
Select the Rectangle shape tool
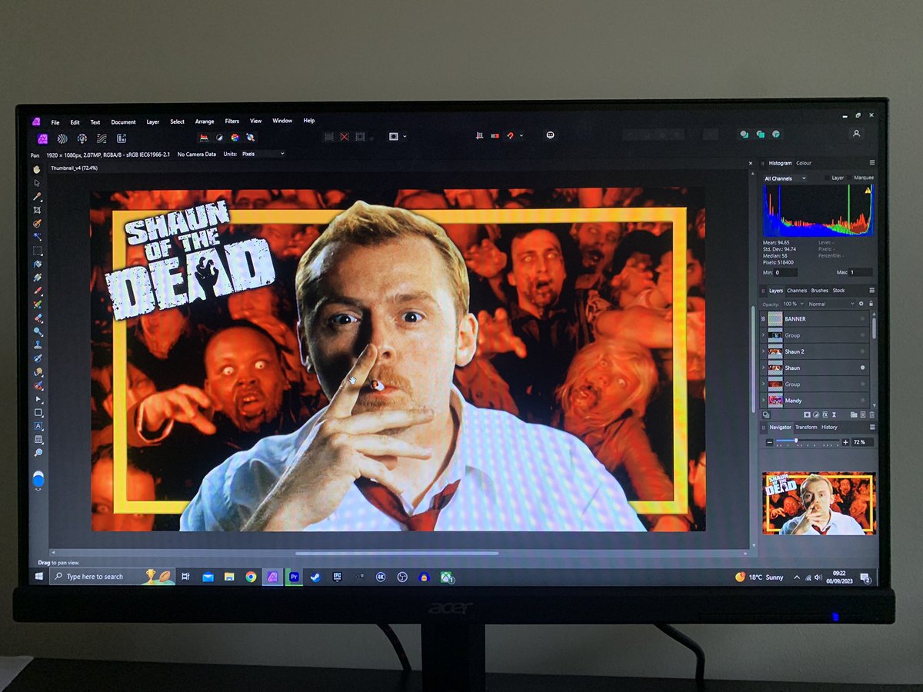(x=37, y=413)
